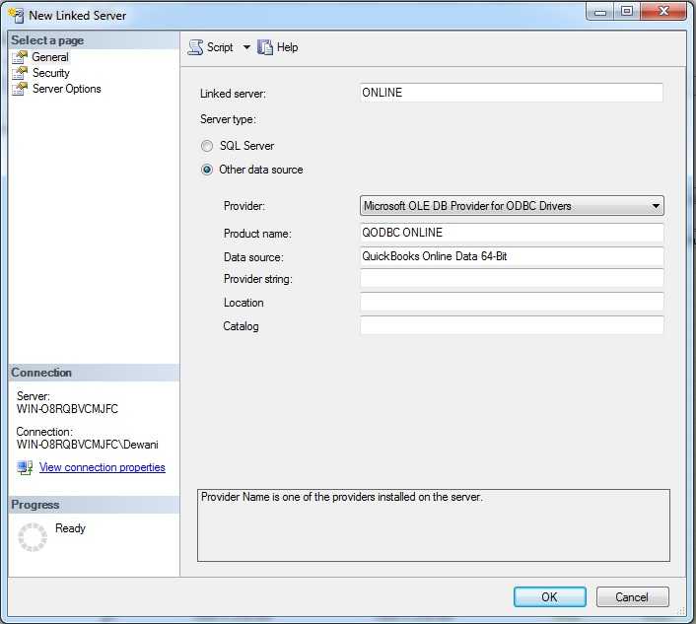The height and width of the screenshot is (624, 696).
Task: Expand the Script dropdown arrow
Action: coord(246,47)
